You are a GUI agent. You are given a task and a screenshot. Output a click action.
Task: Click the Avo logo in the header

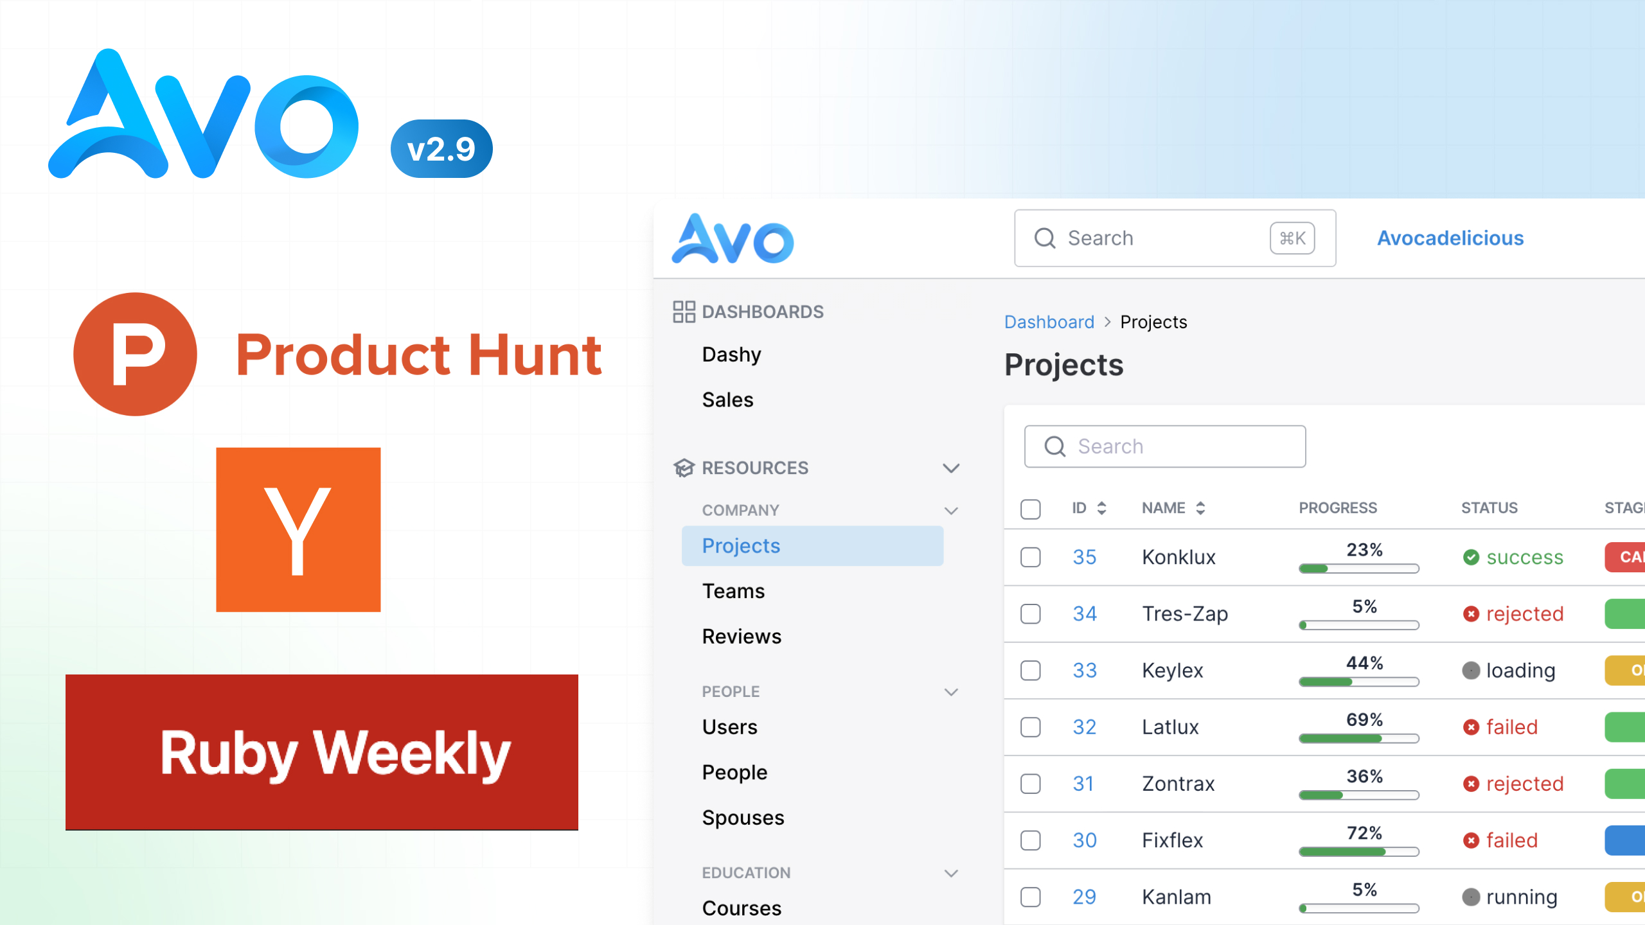[732, 238]
